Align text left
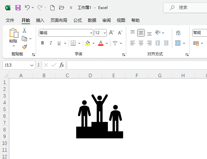 tap(133, 43)
